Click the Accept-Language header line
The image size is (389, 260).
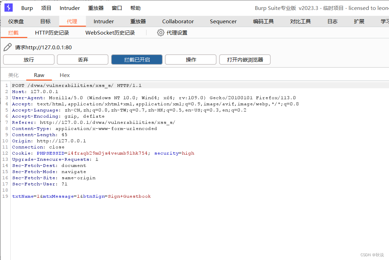pos(129,110)
